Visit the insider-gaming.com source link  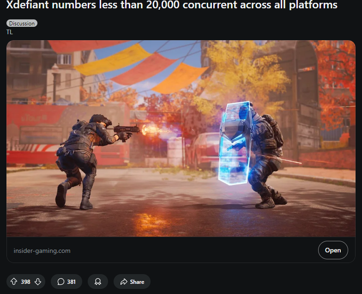(x=42, y=251)
